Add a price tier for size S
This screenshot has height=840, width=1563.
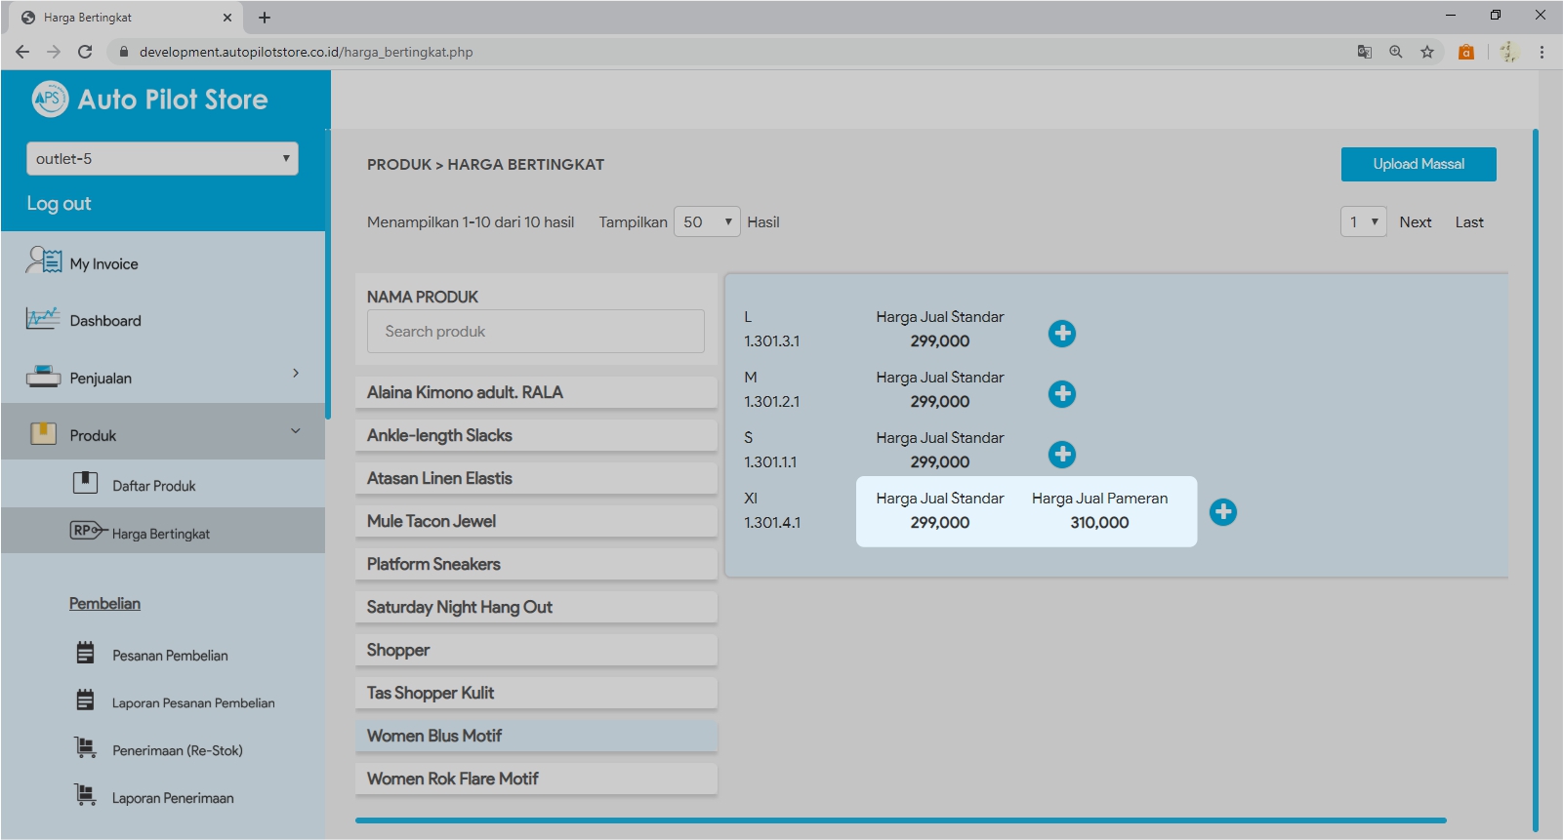coord(1061,455)
